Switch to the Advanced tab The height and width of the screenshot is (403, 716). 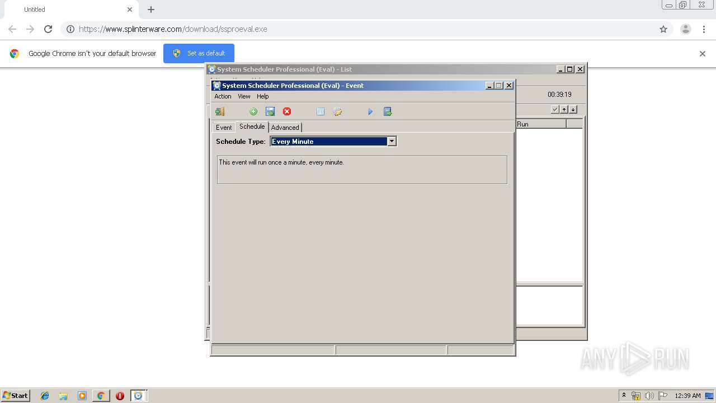click(x=285, y=128)
